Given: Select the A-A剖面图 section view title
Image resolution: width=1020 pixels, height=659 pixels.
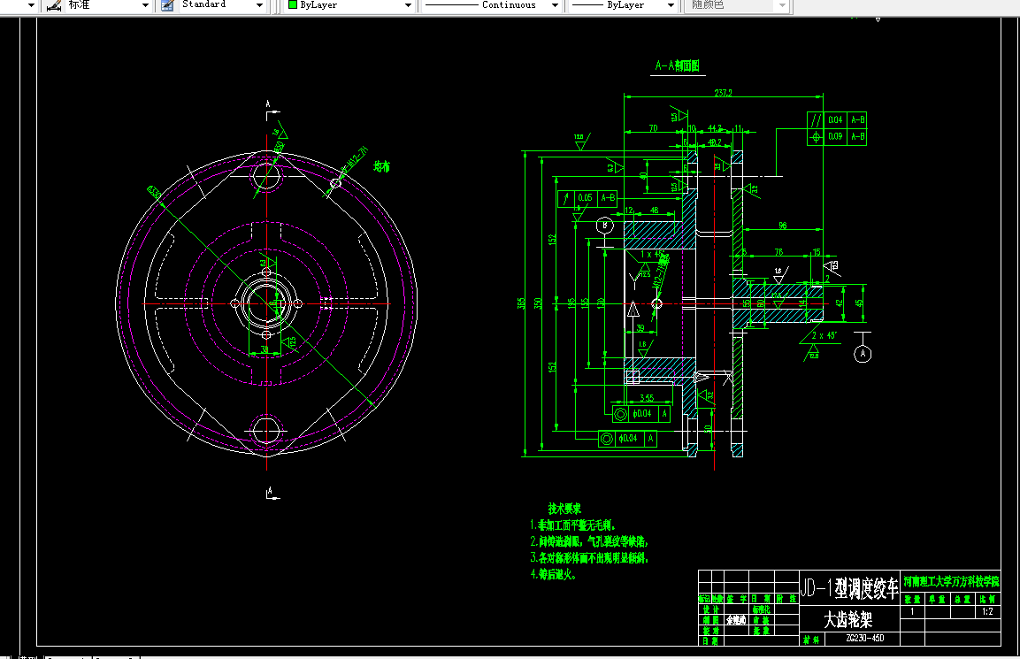Looking at the screenshot, I should [677, 66].
